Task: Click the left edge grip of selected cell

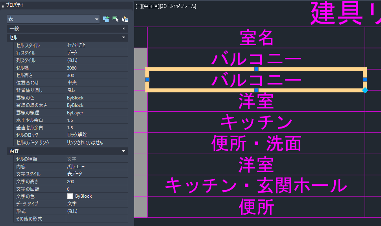Action: tap(148, 80)
